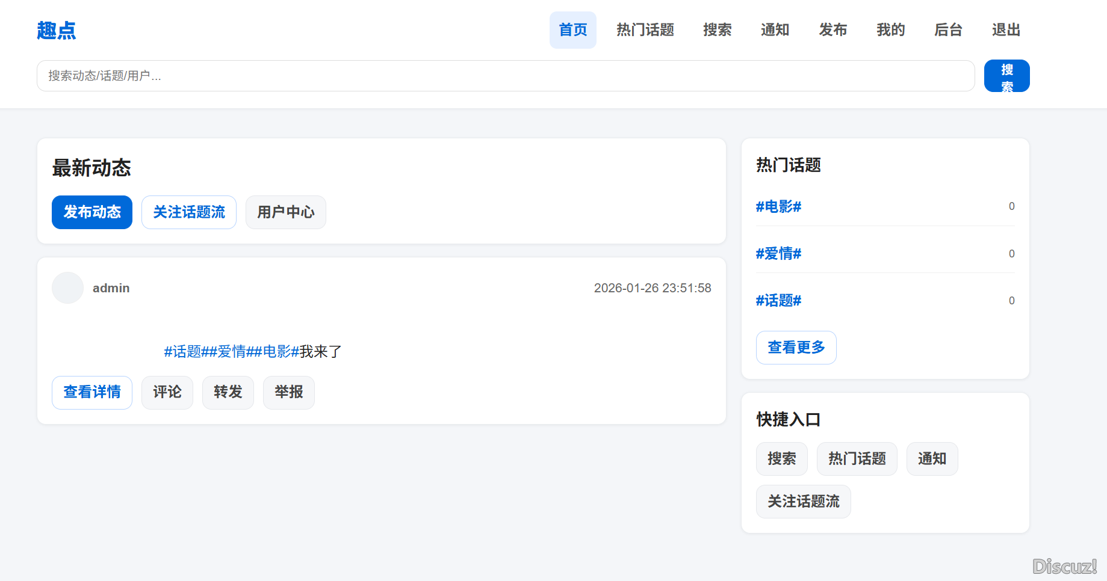1107x581 pixels.
Task: Click 通知 in the 快捷入口 panel
Action: pyautogui.click(x=932, y=459)
